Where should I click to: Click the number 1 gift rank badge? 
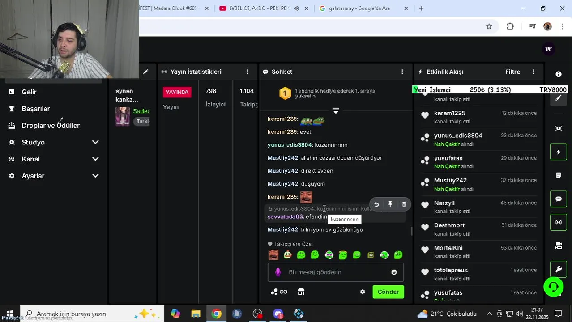click(x=285, y=93)
